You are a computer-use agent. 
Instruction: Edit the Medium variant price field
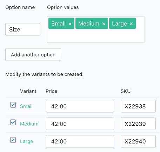[x=80, y=124]
